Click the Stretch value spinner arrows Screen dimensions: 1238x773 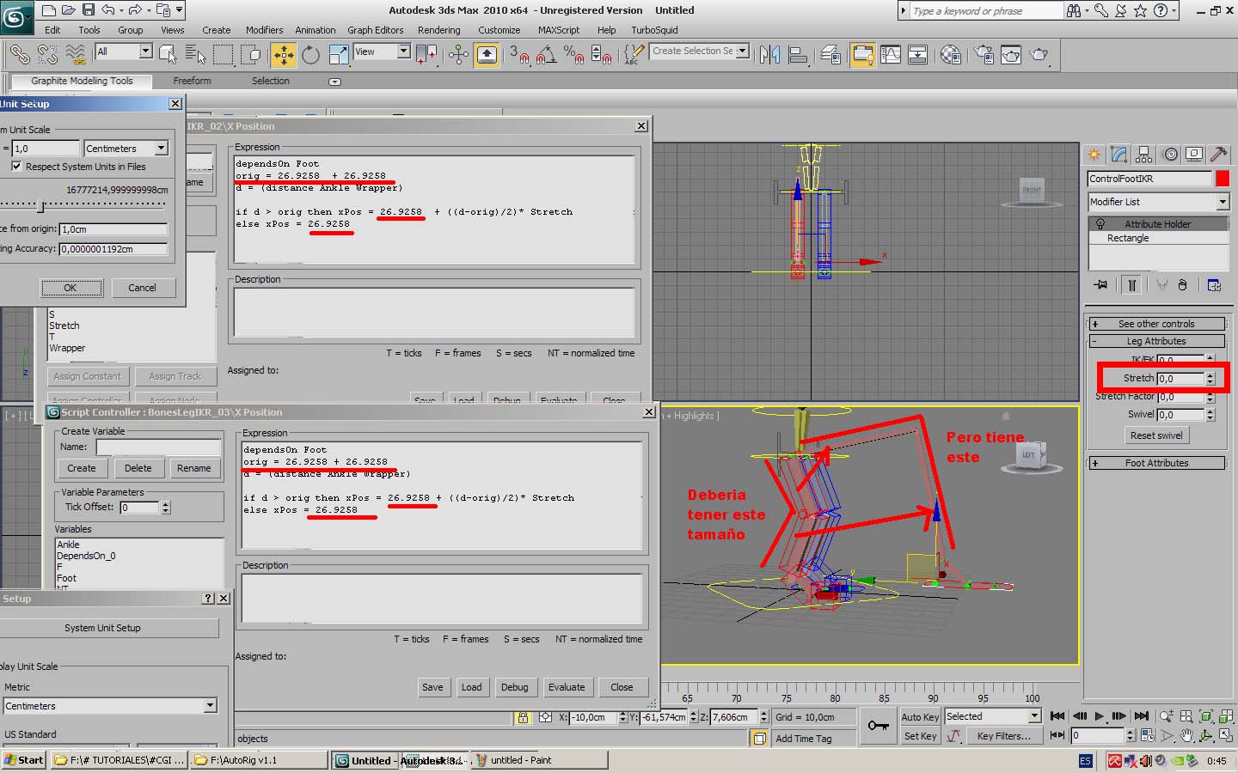1210,378
